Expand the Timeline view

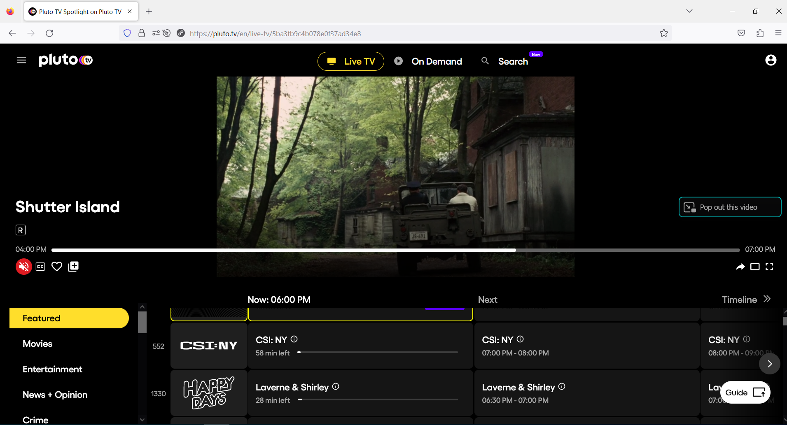tap(745, 299)
